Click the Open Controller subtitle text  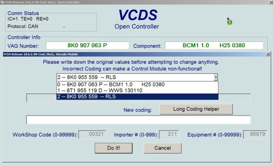tap(136, 26)
